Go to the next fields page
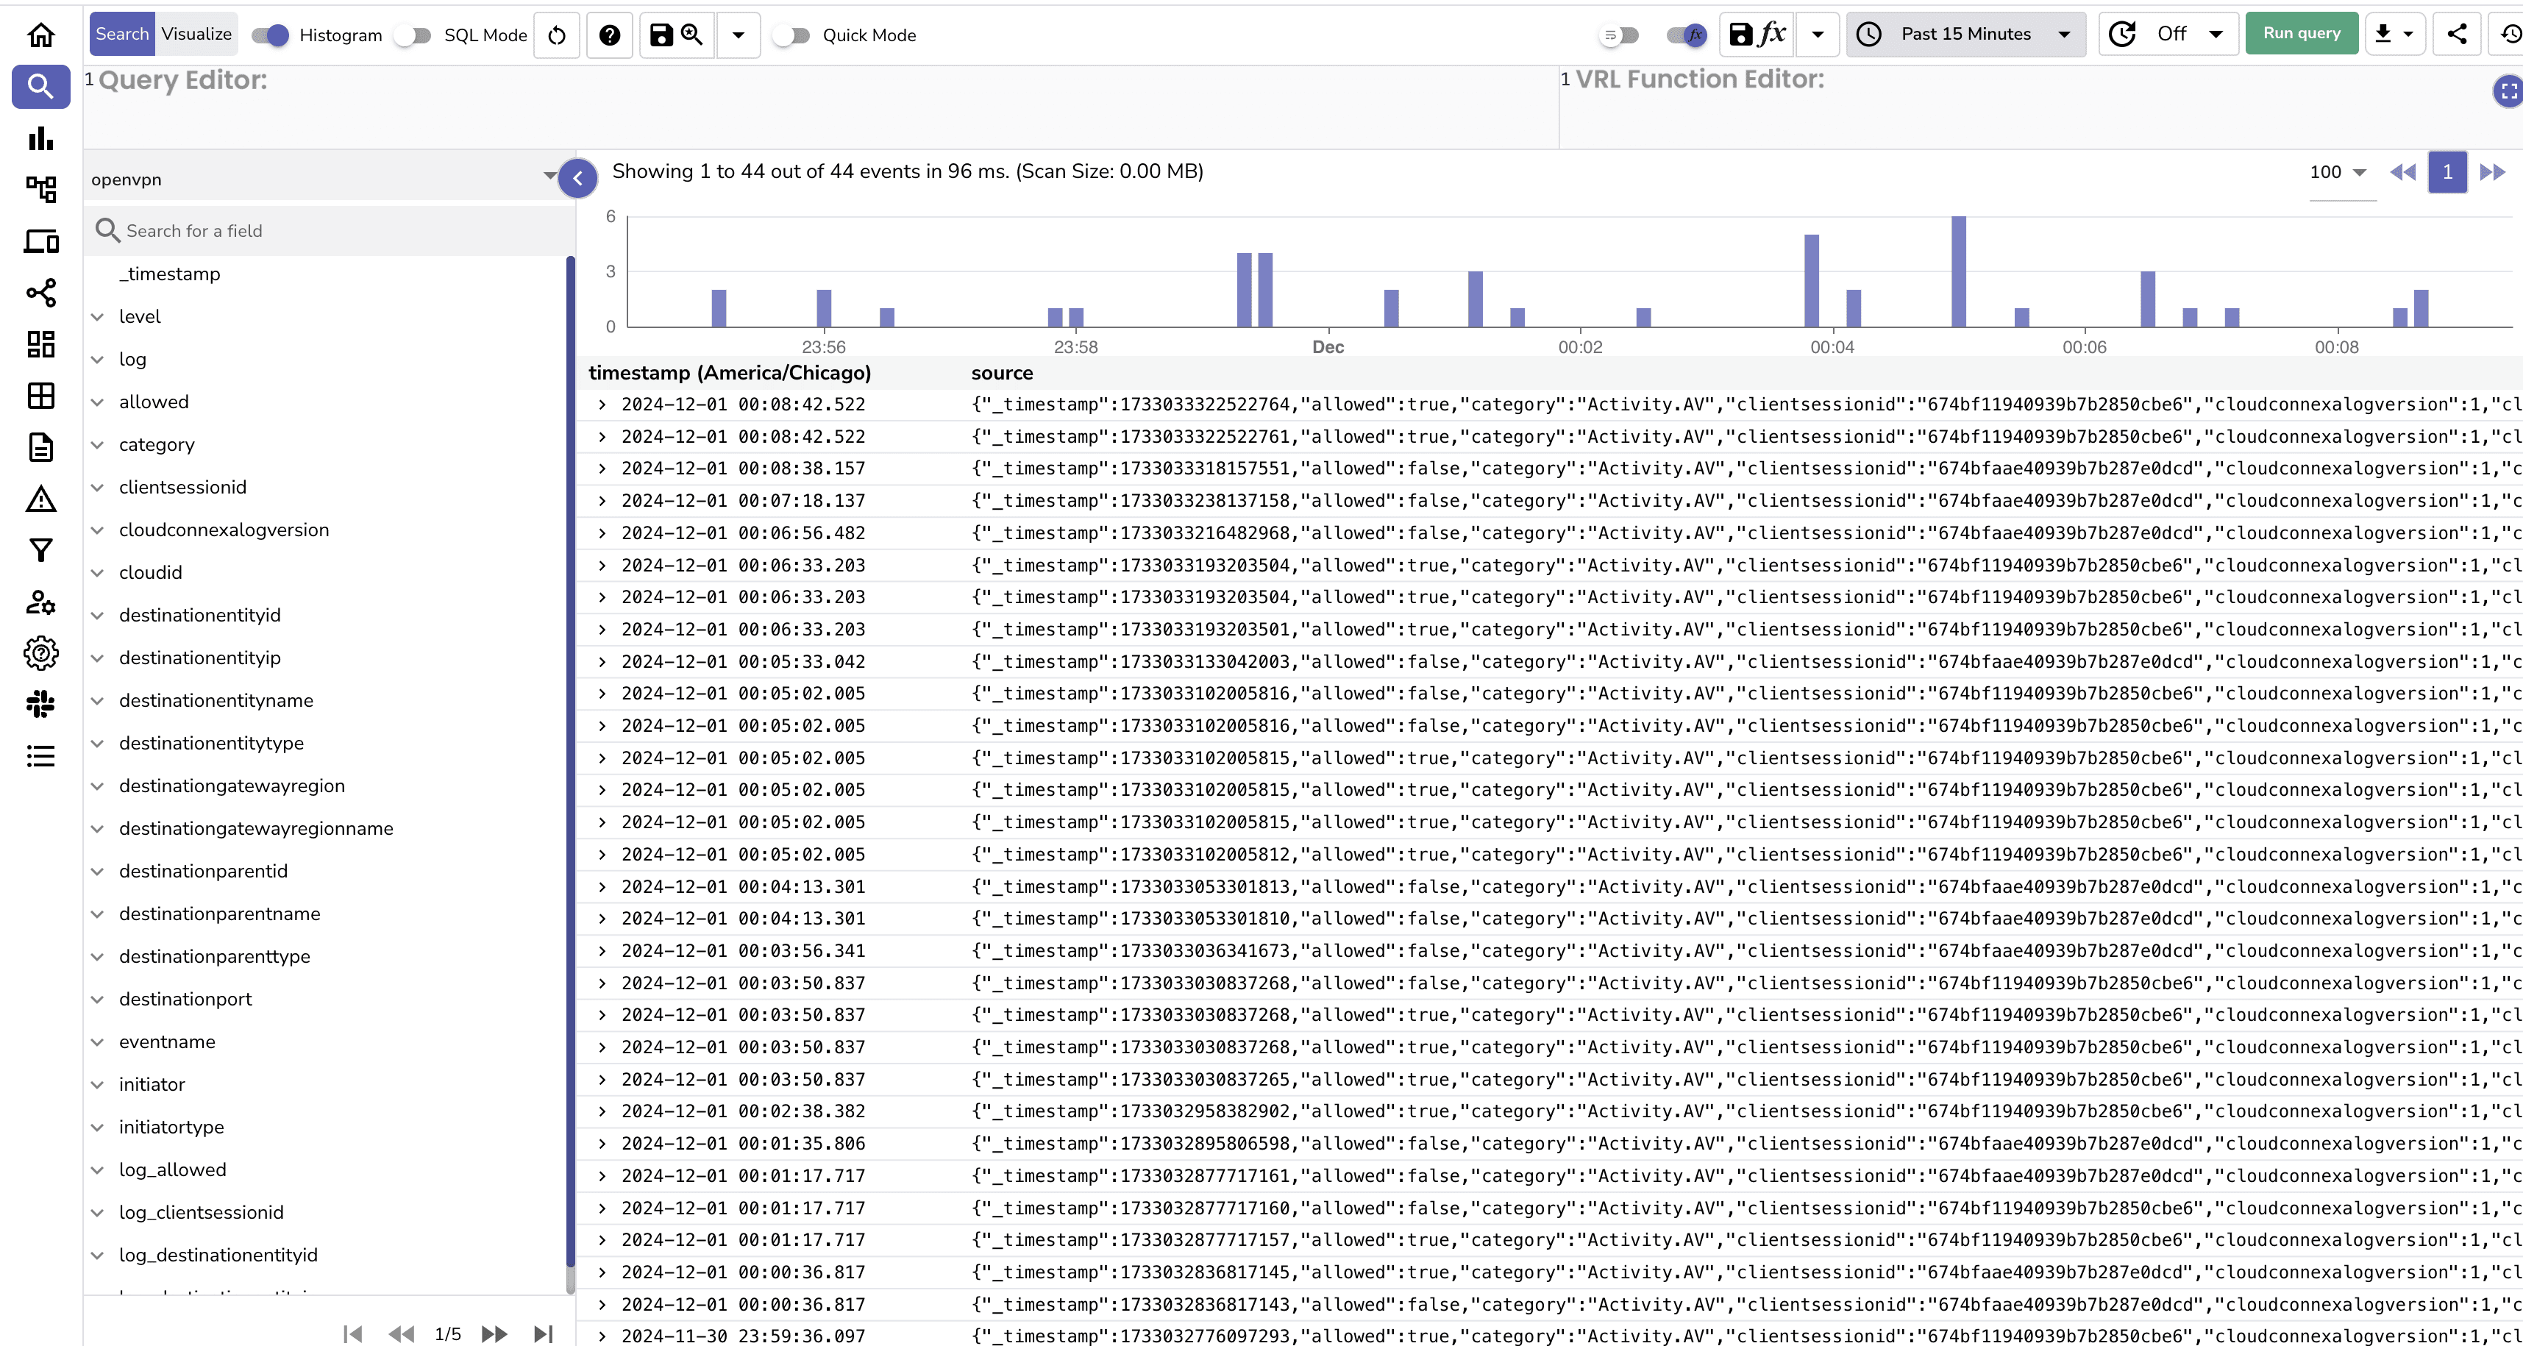Viewport: 2523px width, 1346px height. [x=494, y=1333]
